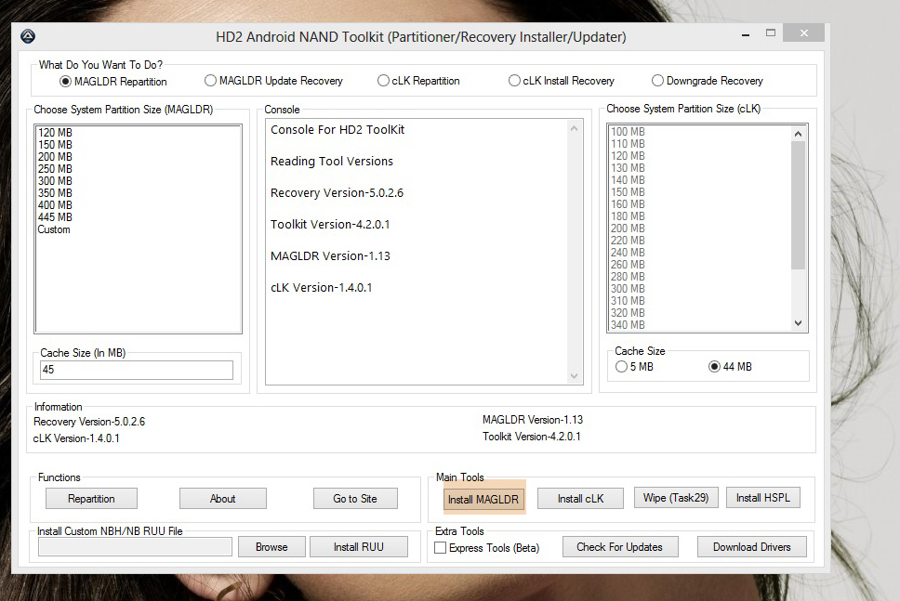Select 220 MB in cLK partition list
Viewport: 900px width, 601px height.
pos(628,240)
